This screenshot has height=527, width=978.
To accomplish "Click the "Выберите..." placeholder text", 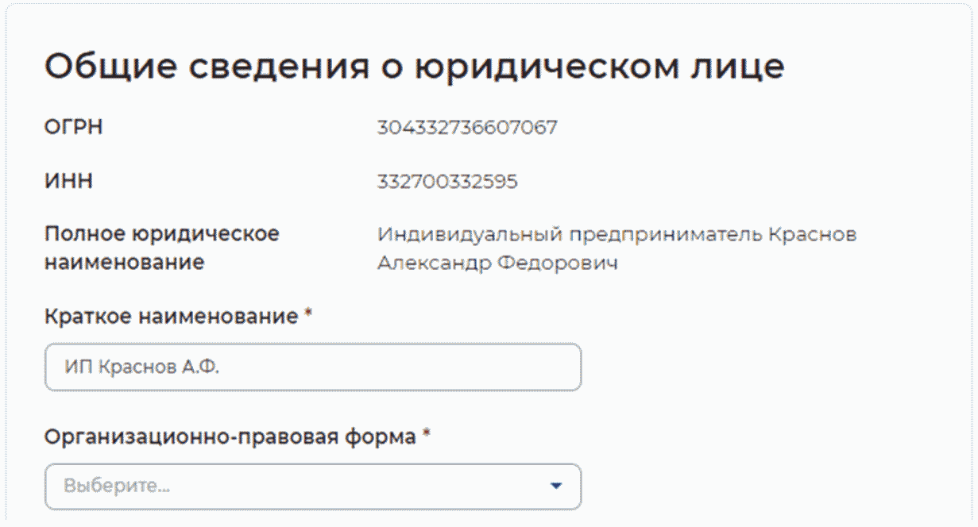I will (x=117, y=486).
